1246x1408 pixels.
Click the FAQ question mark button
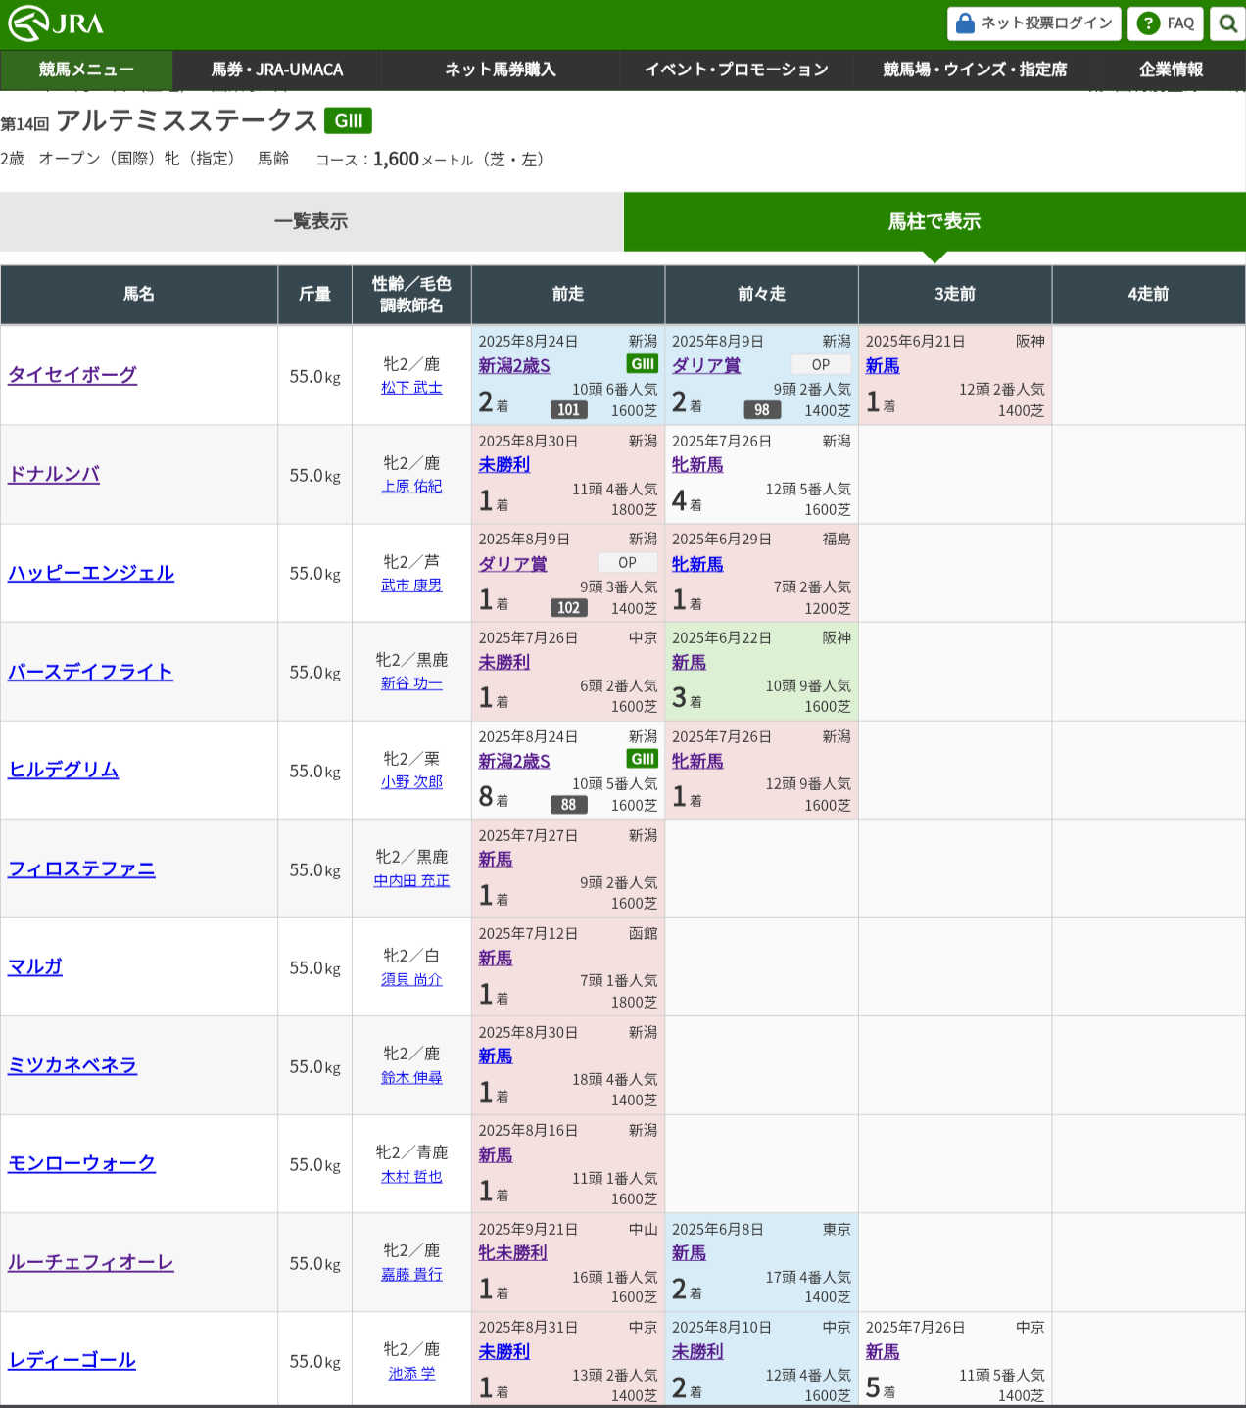[1165, 23]
